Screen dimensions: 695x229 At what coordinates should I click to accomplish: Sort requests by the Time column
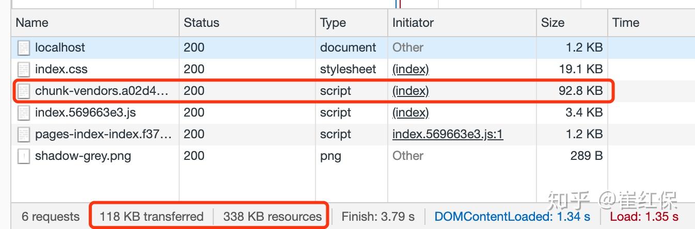(625, 23)
